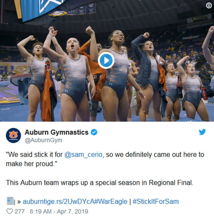Click the 277 likes count
The width and height of the screenshot is (214, 216).
coord(20,211)
